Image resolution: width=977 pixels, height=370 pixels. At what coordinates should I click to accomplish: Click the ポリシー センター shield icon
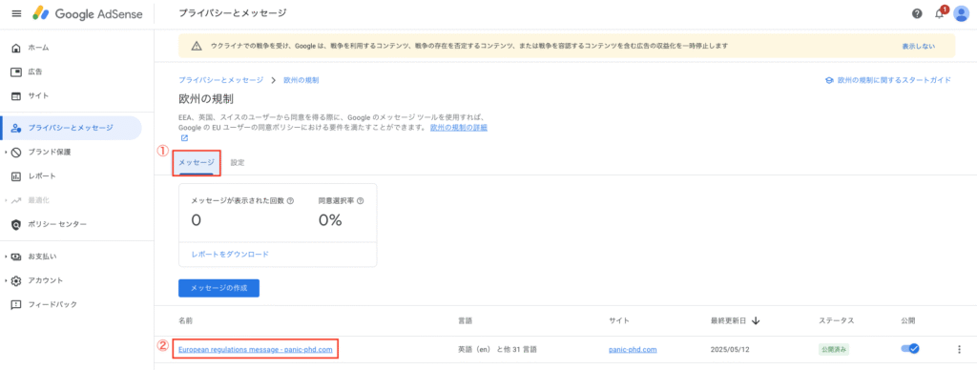click(x=17, y=224)
